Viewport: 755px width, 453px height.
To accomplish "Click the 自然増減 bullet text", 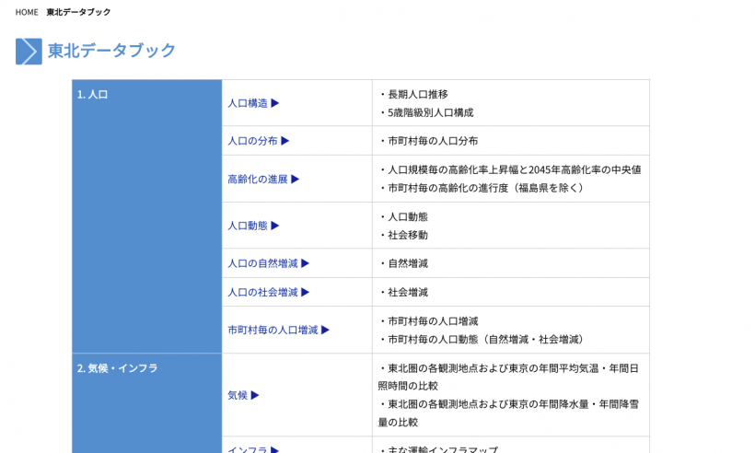I will [403, 263].
